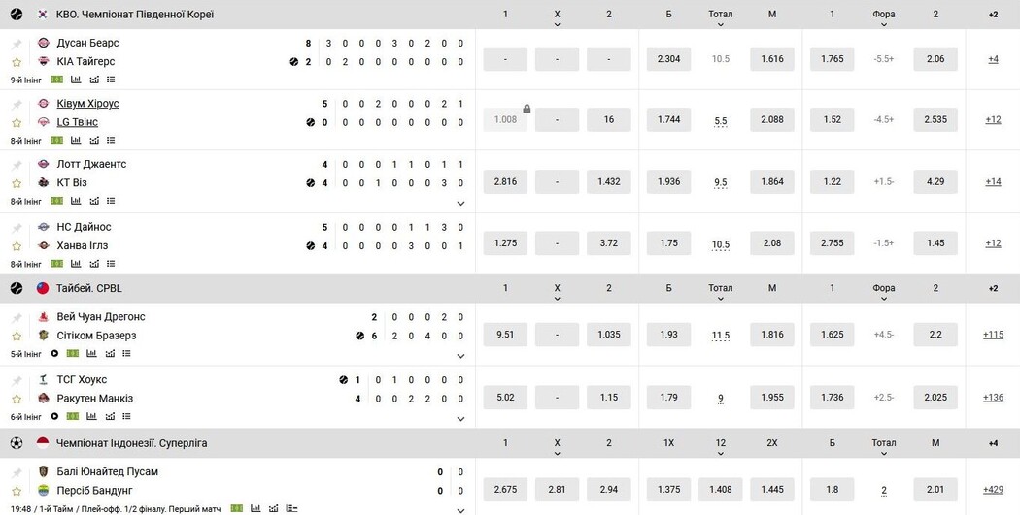This screenshot has height=515, width=1020.
Task: Open live pitch view for Kiwoom Heroes match
Action: click(x=56, y=141)
